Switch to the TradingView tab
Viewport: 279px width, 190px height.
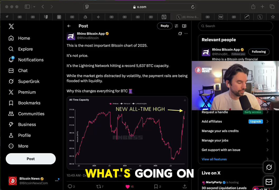[x=221, y=17]
